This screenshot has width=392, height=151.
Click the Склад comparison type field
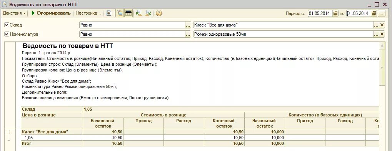(x=132, y=25)
